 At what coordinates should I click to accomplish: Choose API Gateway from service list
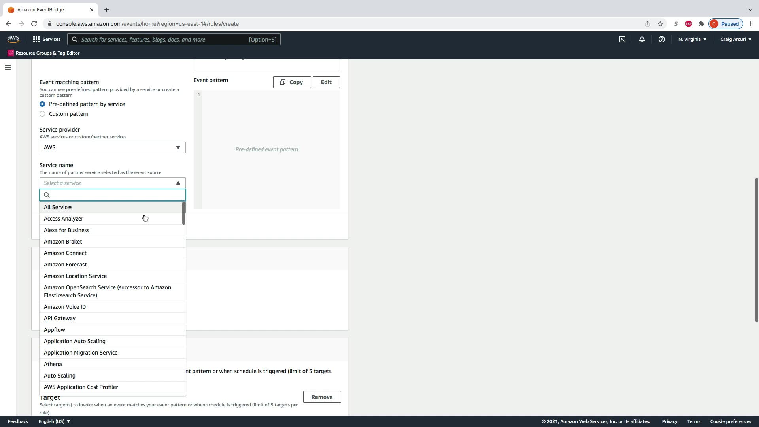60,318
